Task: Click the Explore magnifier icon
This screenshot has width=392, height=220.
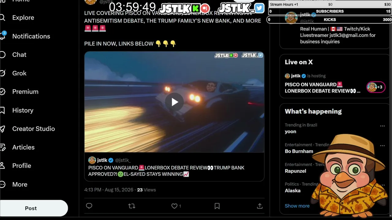Action: coord(2,17)
